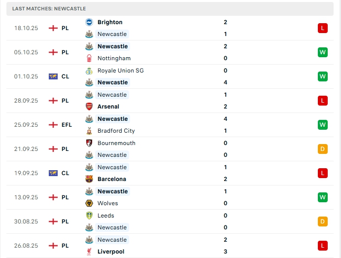Click the Brighton club crest icon

(89, 22)
